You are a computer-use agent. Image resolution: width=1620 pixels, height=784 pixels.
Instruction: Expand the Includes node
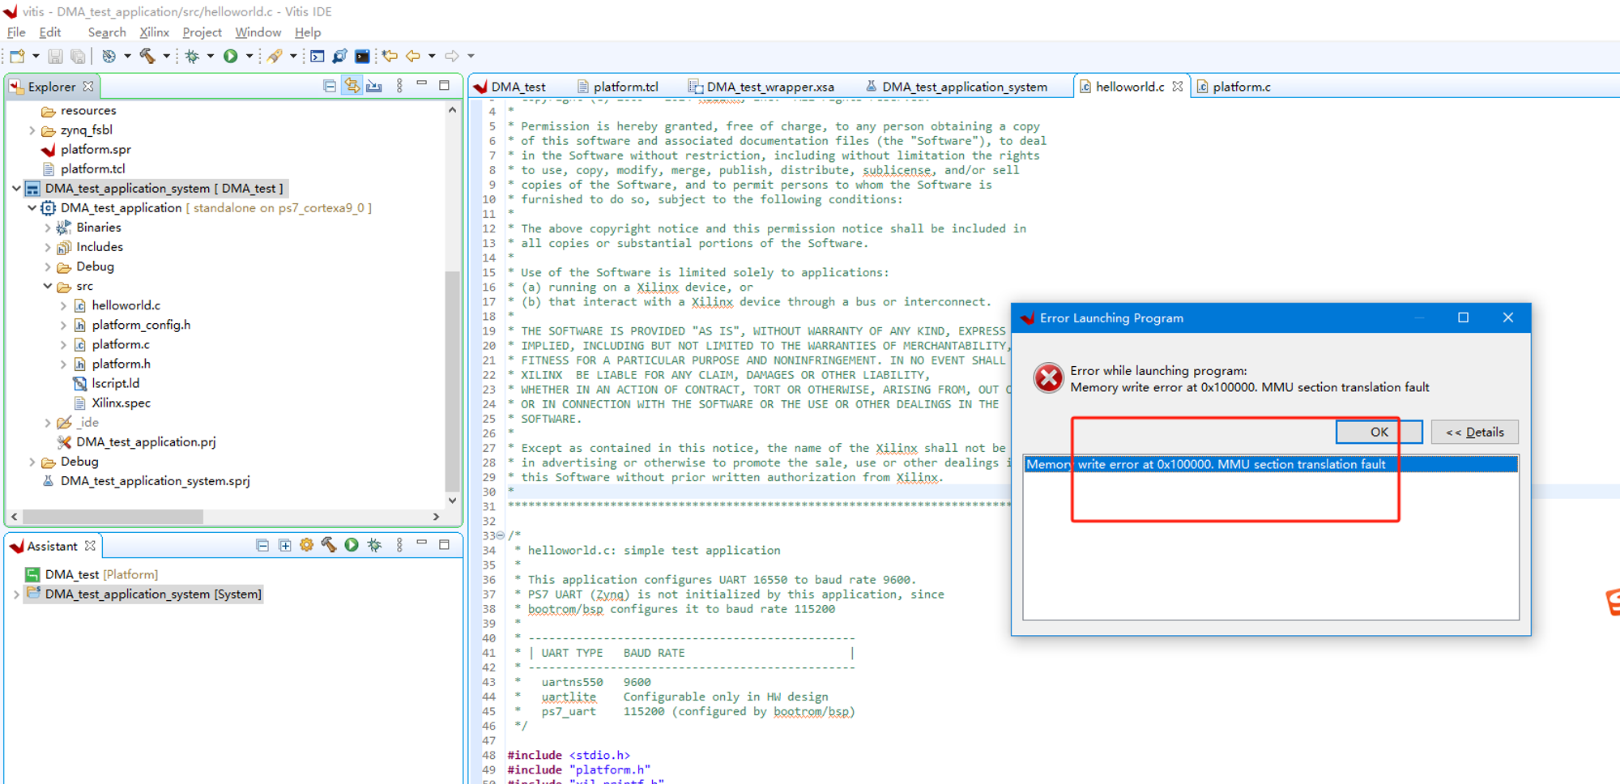click(48, 248)
